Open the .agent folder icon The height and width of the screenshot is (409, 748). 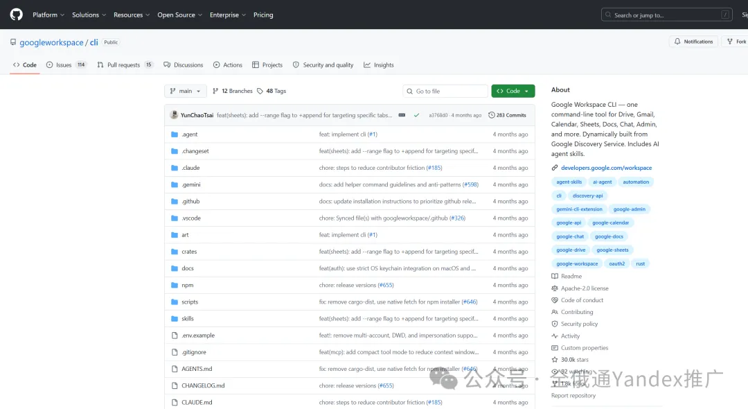tap(175, 134)
